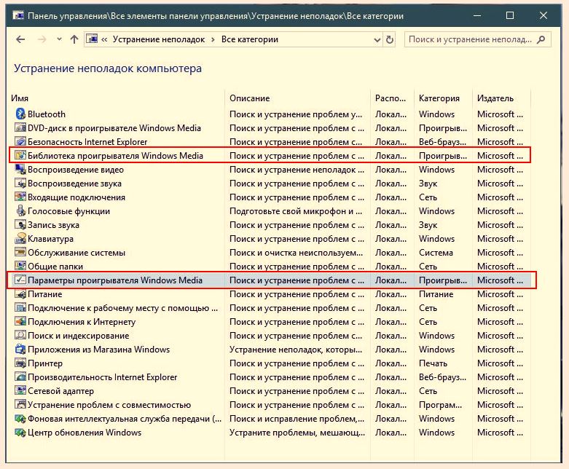The height and width of the screenshot is (469, 569).
Task: Click the Подключения к Интернету icon
Action: coord(20,321)
